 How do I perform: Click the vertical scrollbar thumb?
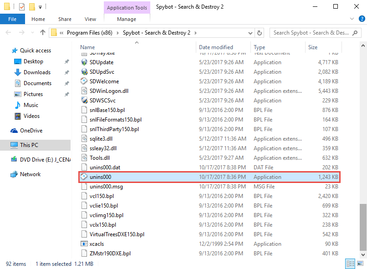pyautogui.click(x=363, y=227)
